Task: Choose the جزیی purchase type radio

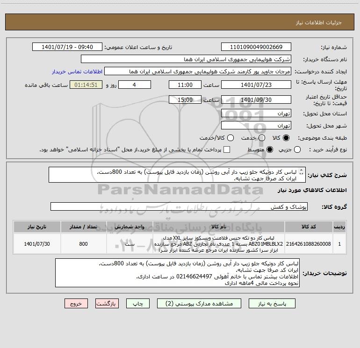Action: coord(297,149)
